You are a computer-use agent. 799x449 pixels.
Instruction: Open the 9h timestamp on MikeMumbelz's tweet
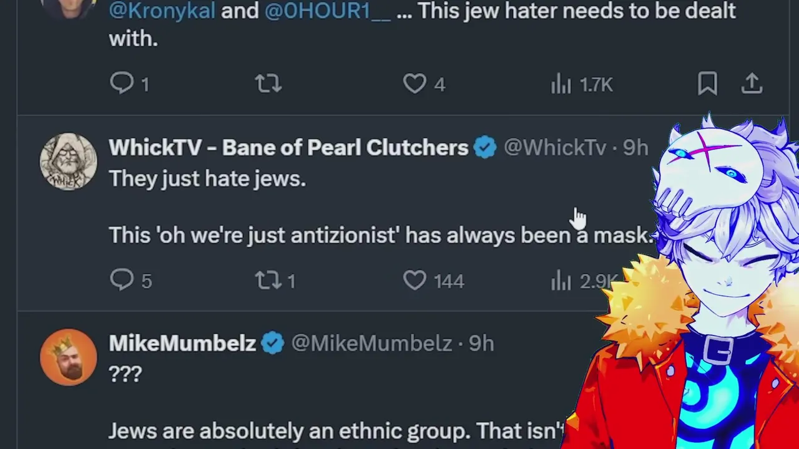[481, 344]
